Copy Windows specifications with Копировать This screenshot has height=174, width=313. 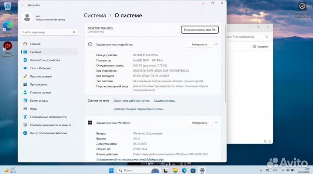click(199, 122)
